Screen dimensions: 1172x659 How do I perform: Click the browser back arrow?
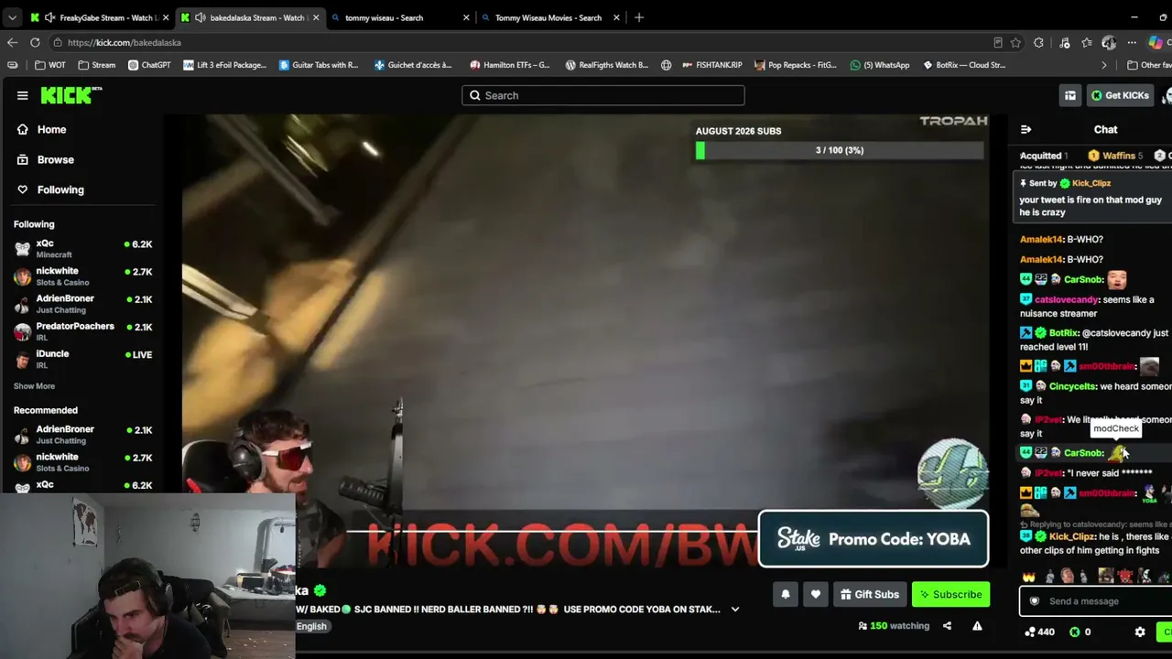pos(12,42)
